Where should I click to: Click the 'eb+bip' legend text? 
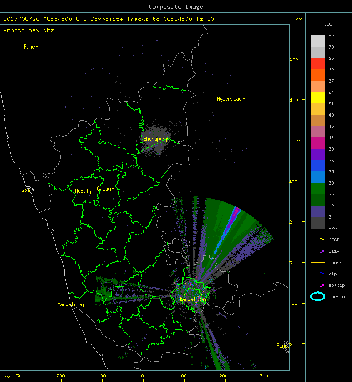point(337,285)
